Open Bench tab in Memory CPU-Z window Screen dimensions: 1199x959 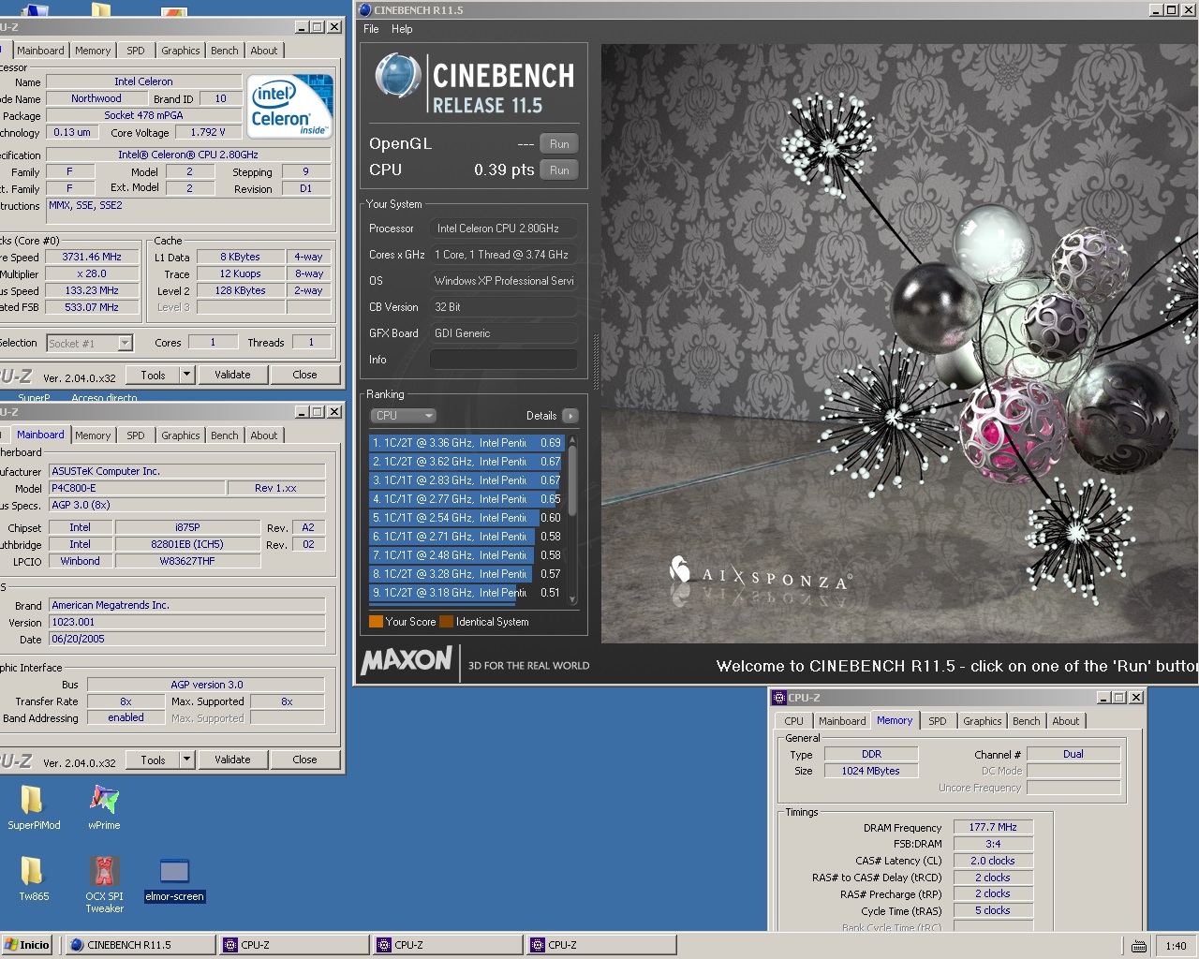click(x=1027, y=721)
